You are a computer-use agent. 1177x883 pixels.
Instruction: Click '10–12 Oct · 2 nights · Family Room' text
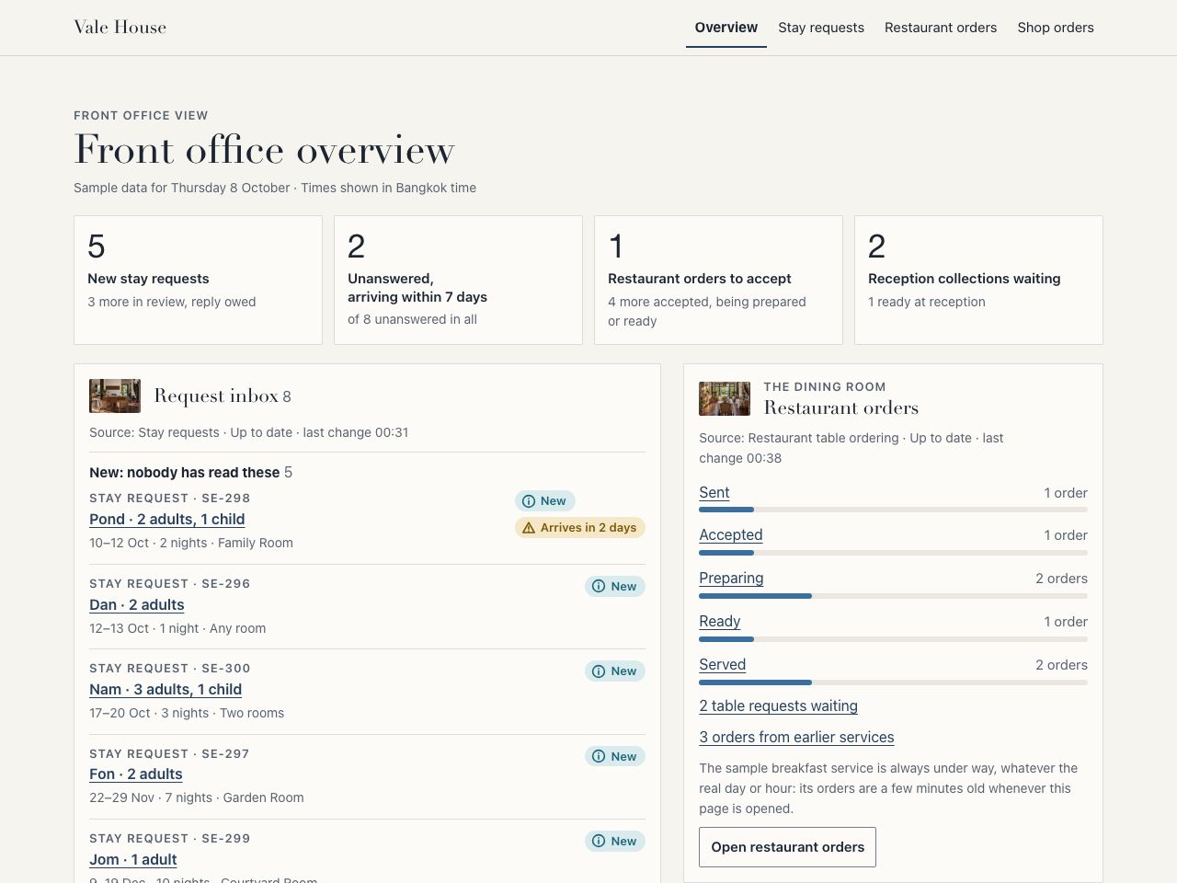[x=191, y=544]
